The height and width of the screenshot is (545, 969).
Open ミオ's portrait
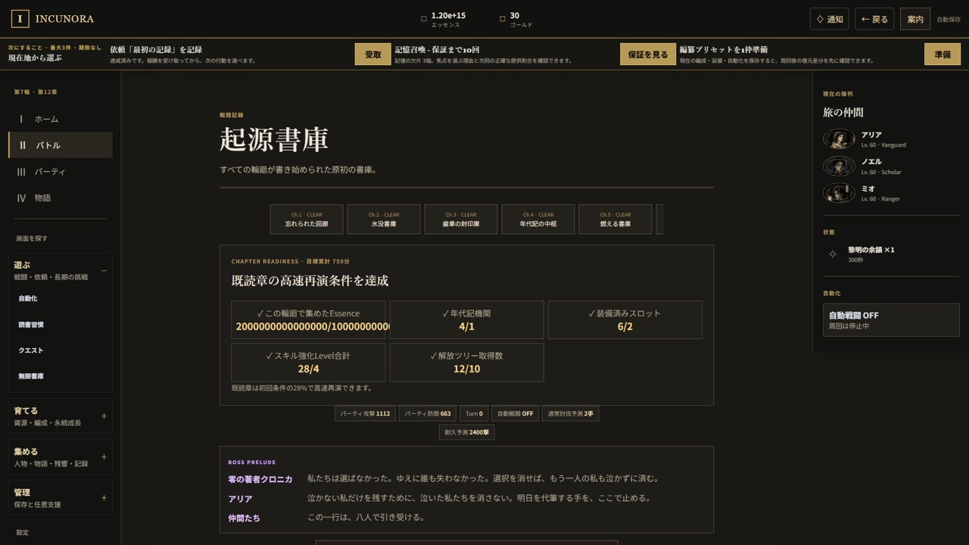(839, 193)
